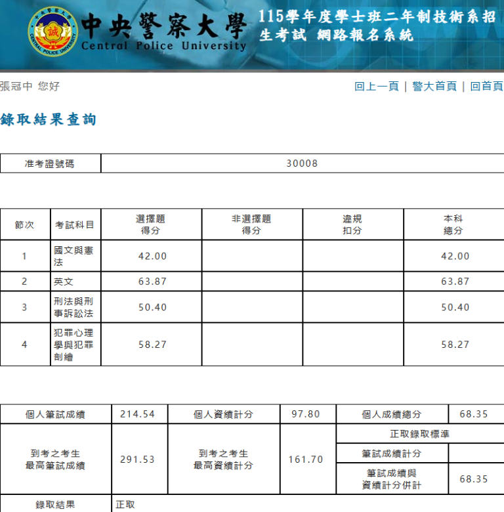The height and width of the screenshot is (512, 504).
Task: Click the 本科總分 column header
Action: (453, 224)
